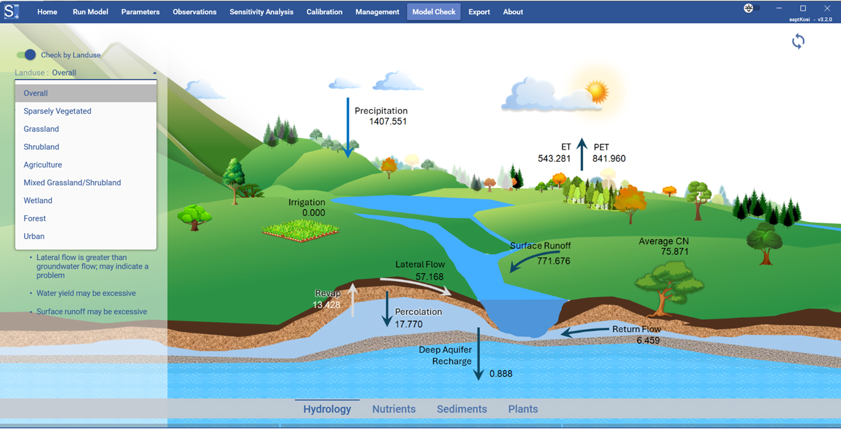Open the Model Check menu

[433, 11]
